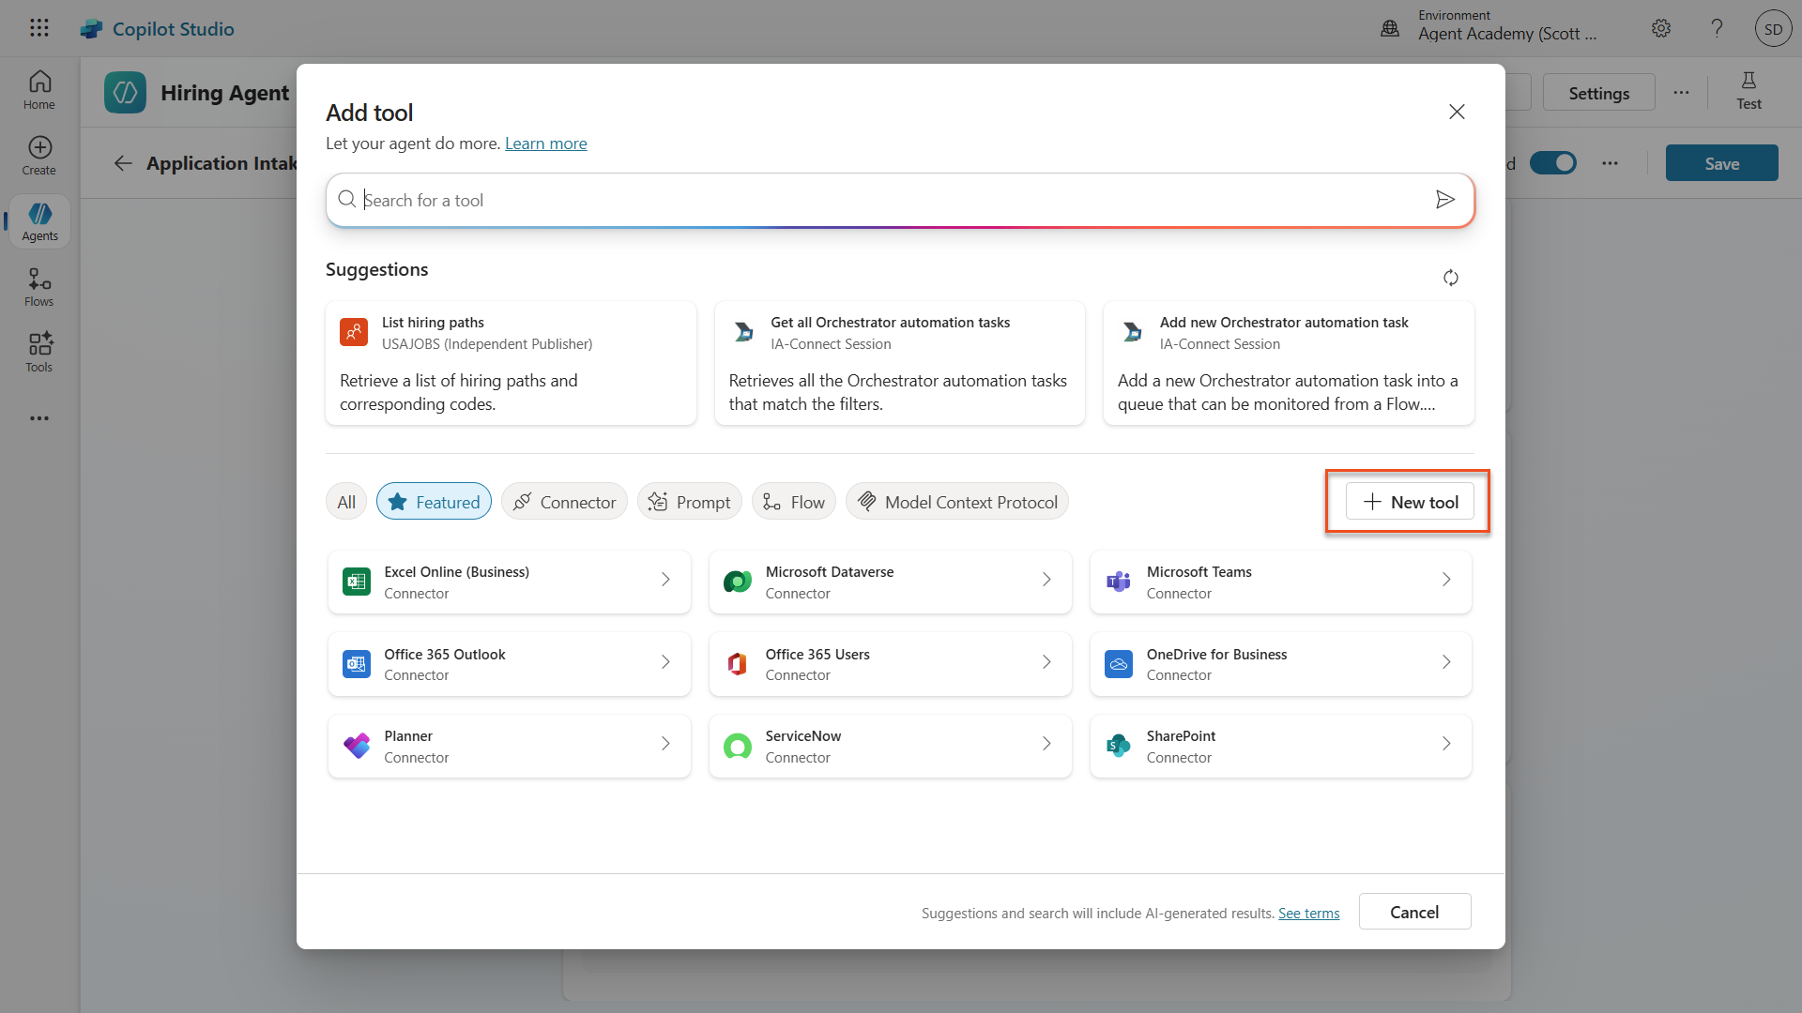1802x1013 pixels.
Task: Click the Test flask icon
Action: (1748, 91)
